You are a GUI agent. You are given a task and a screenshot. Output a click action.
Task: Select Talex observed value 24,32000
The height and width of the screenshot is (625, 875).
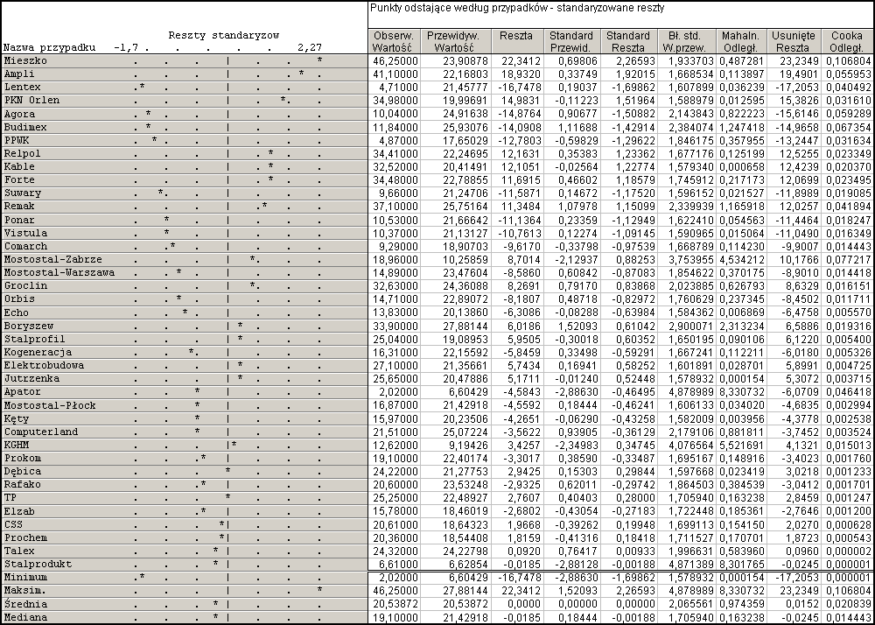click(x=395, y=551)
